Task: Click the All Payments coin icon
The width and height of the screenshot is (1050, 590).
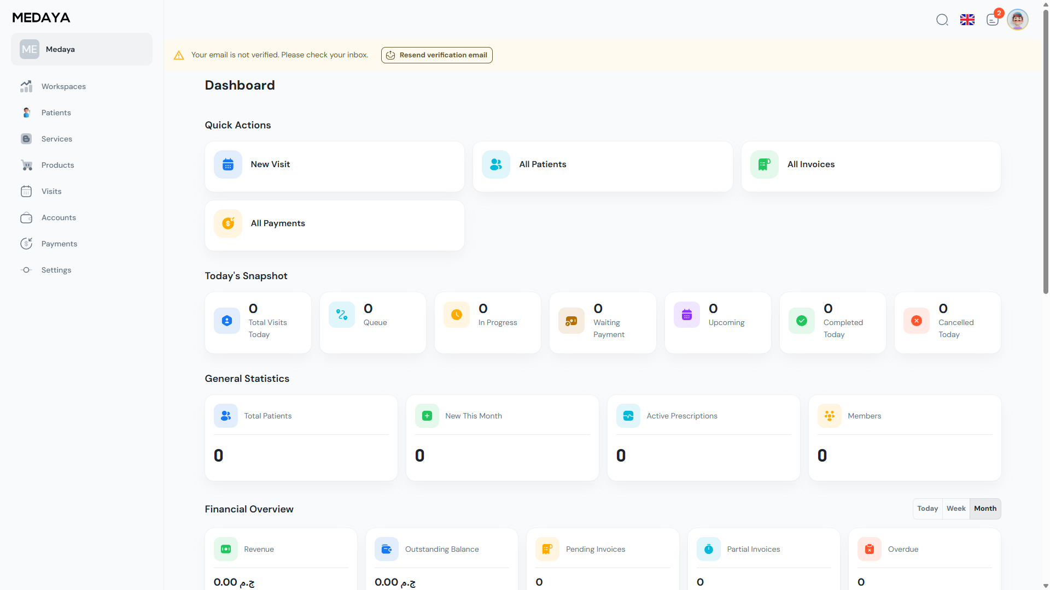Action: pos(228,223)
